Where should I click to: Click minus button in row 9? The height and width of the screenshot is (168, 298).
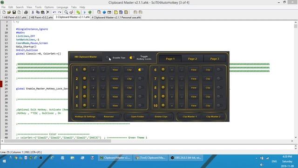point(182,97)
